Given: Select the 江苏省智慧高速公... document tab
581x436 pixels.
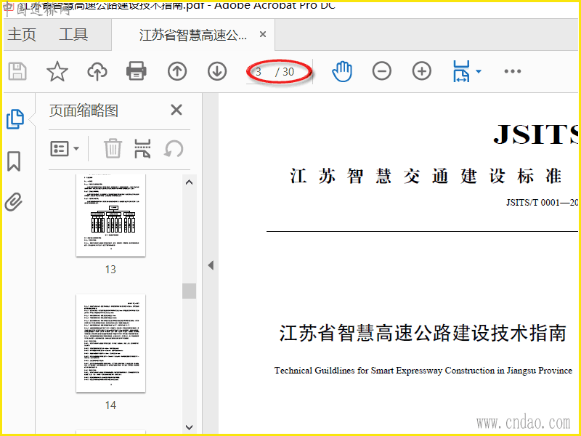Looking at the screenshot, I should (193, 35).
